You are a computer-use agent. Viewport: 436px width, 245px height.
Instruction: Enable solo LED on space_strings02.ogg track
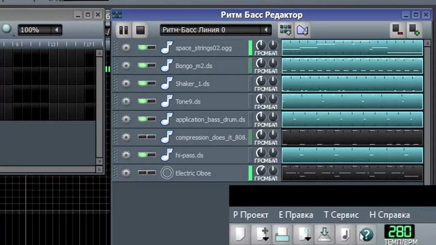click(152, 47)
